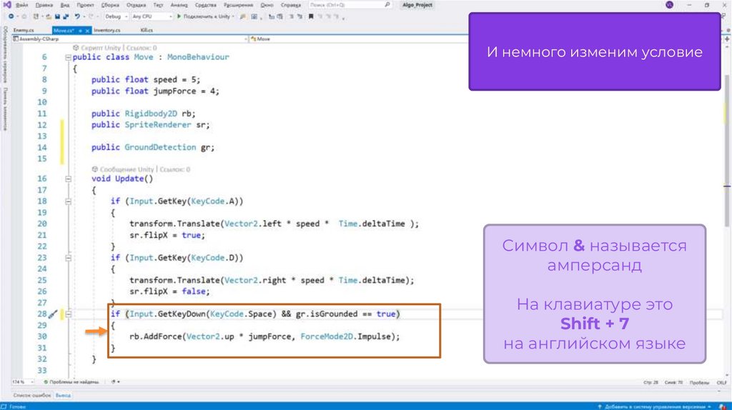Click the CRLF line ending indicator

pos(721,382)
